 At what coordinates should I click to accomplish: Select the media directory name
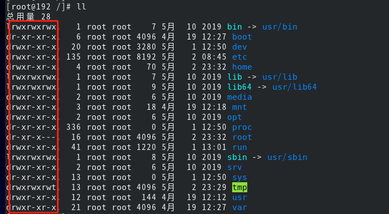239,97
